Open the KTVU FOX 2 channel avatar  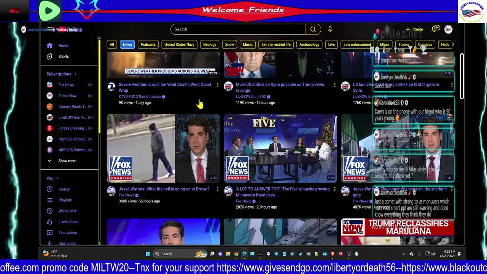[111, 86]
